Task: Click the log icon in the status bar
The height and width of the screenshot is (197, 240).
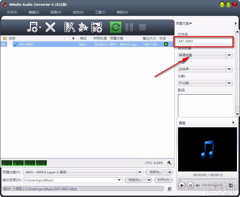Action: 169,189
